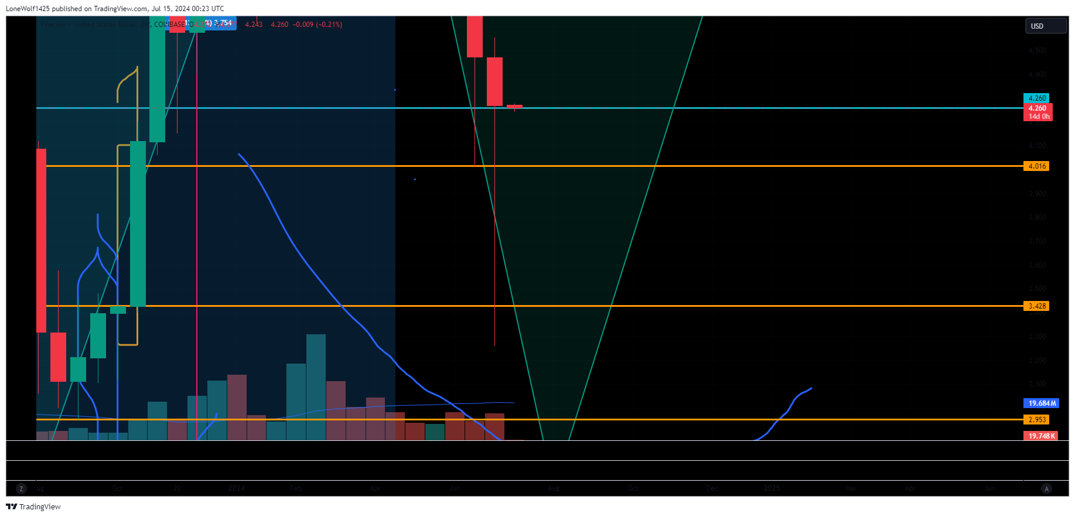Click the Z timezone button

[x=22, y=488]
